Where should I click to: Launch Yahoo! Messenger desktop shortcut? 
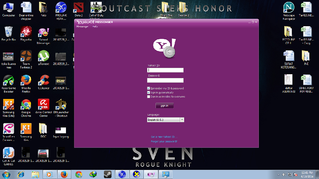click(x=43, y=36)
